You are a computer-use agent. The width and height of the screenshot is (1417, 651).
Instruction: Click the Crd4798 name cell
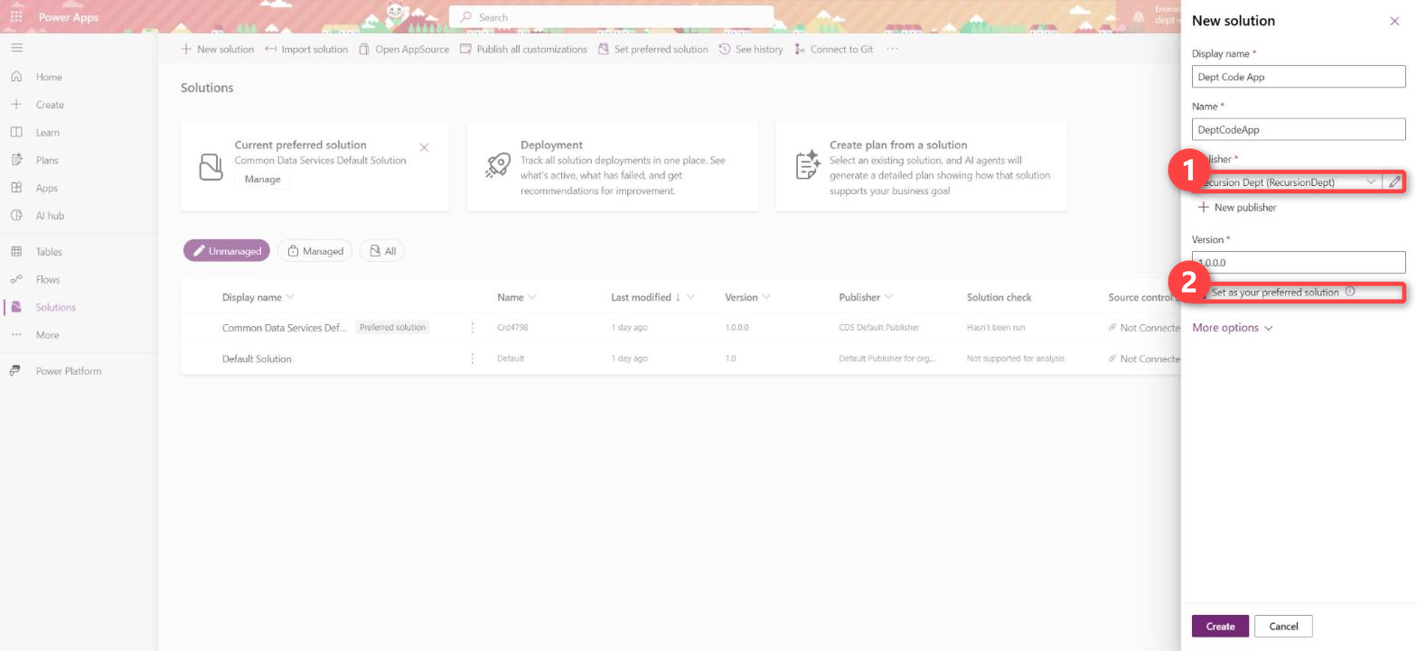point(512,328)
